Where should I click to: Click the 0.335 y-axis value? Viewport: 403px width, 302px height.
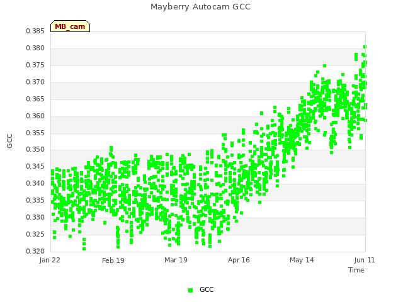pos(35,200)
